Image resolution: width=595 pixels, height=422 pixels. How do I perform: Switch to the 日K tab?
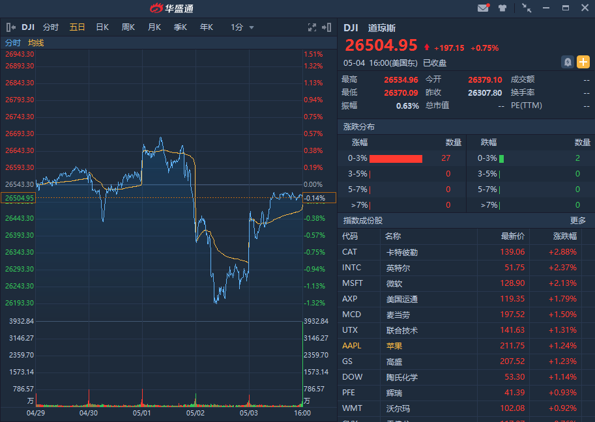102,27
